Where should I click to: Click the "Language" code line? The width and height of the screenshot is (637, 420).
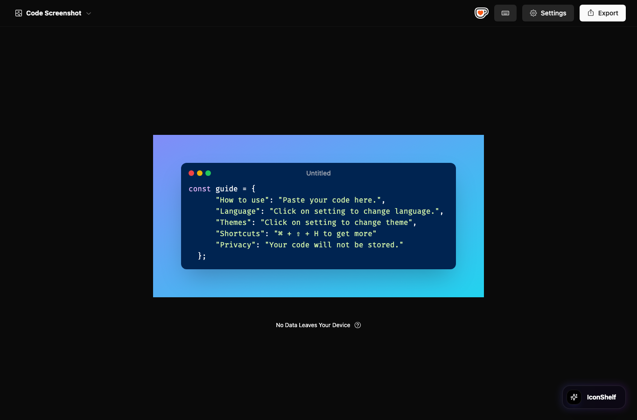coord(329,211)
